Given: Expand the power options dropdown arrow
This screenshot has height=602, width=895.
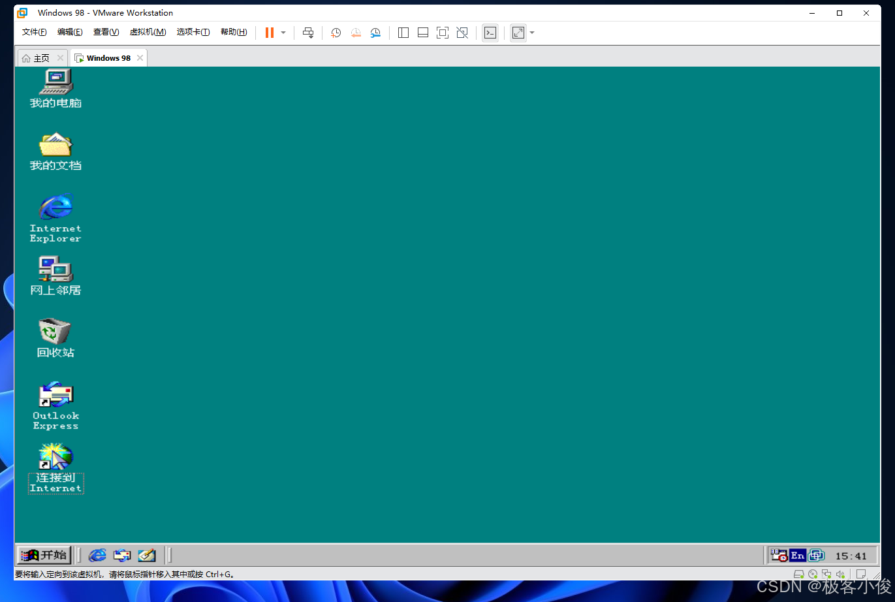Looking at the screenshot, I should (283, 33).
